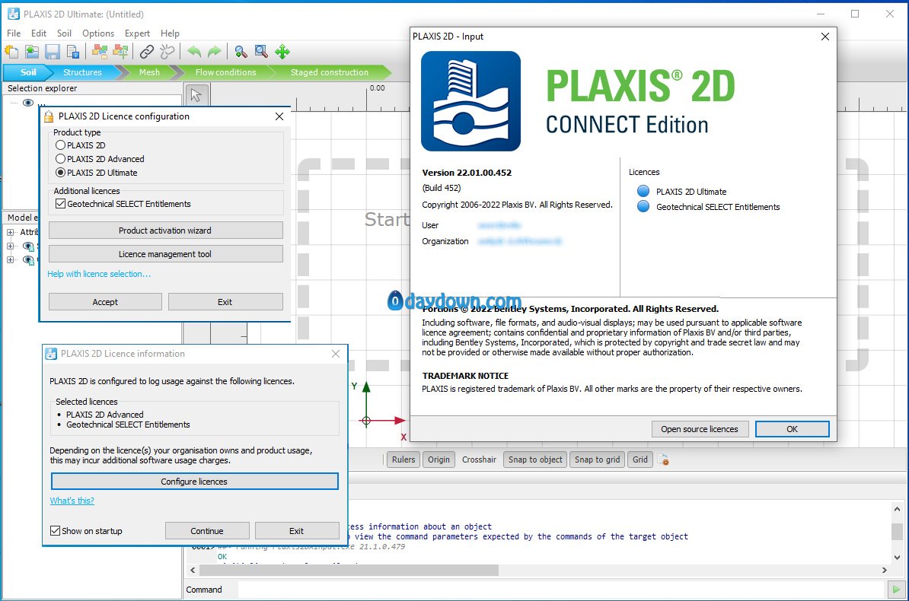Viewport: 909px width, 601px height.
Task: Click the Open source licences button
Action: pyautogui.click(x=700, y=429)
